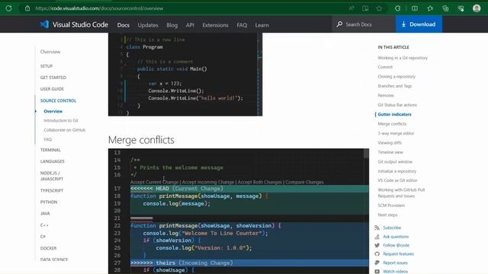The image size is (488, 274).
Task: Open the Extensions menu item
Action: click(x=215, y=25)
